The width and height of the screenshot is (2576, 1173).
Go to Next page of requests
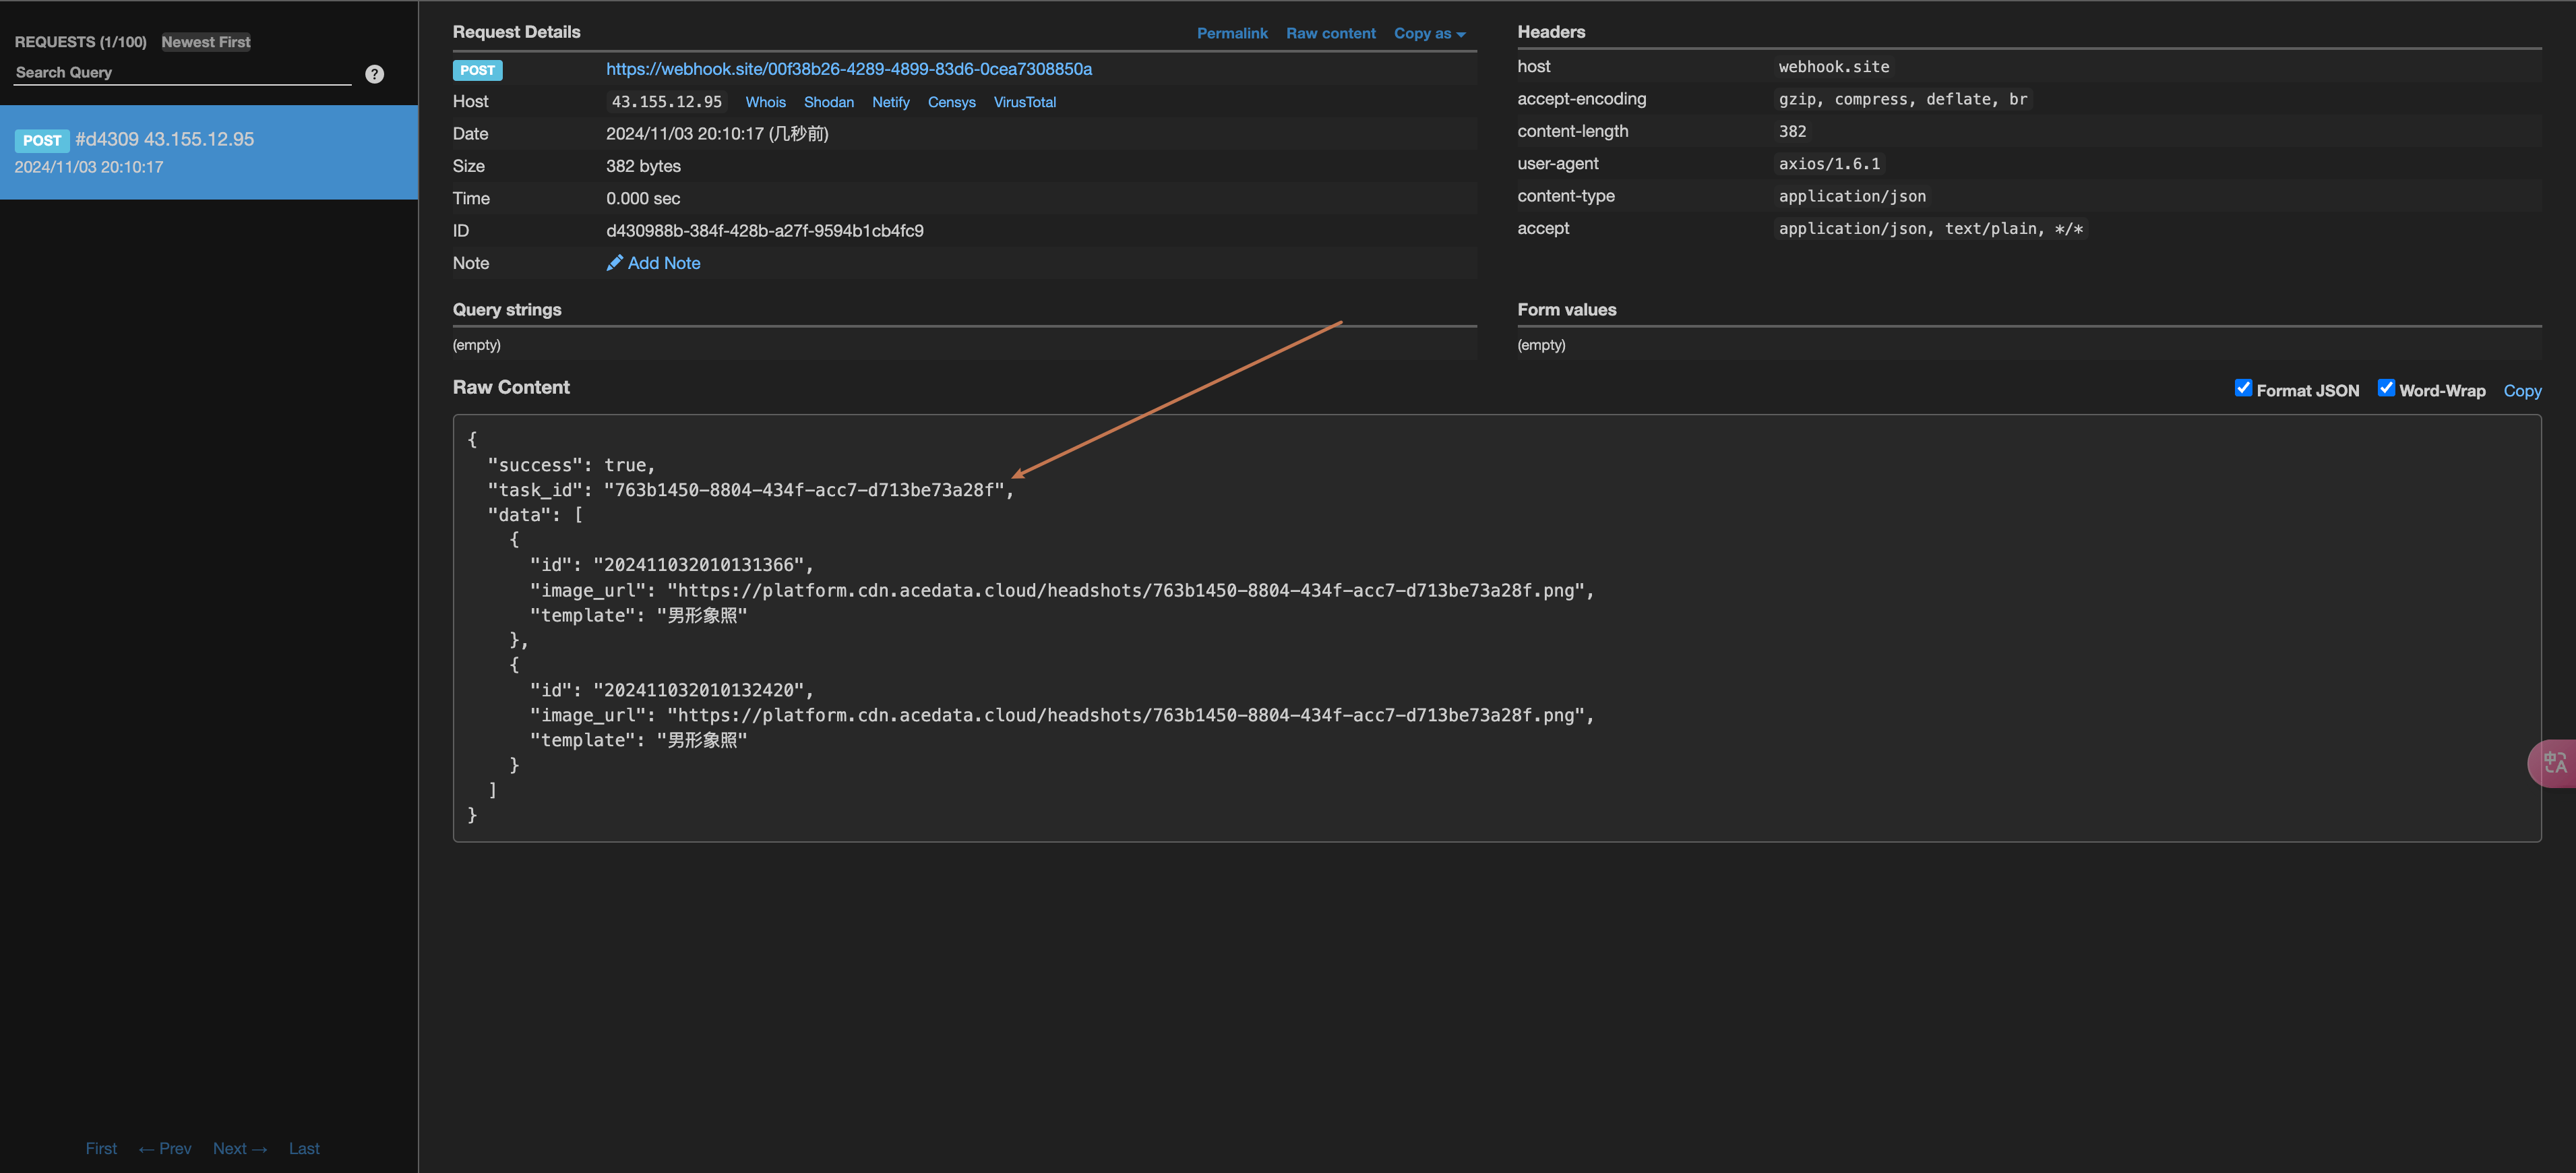click(239, 1148)
